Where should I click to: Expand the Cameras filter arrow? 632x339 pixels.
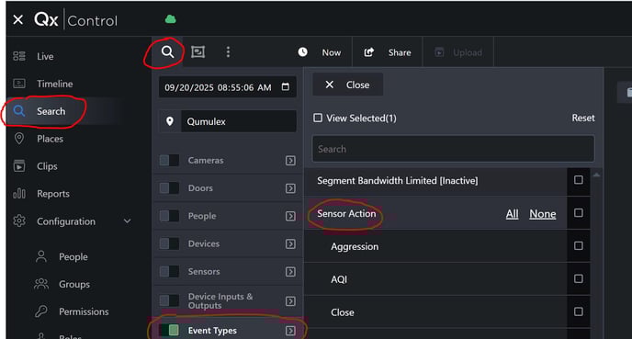tap(290, 161)
